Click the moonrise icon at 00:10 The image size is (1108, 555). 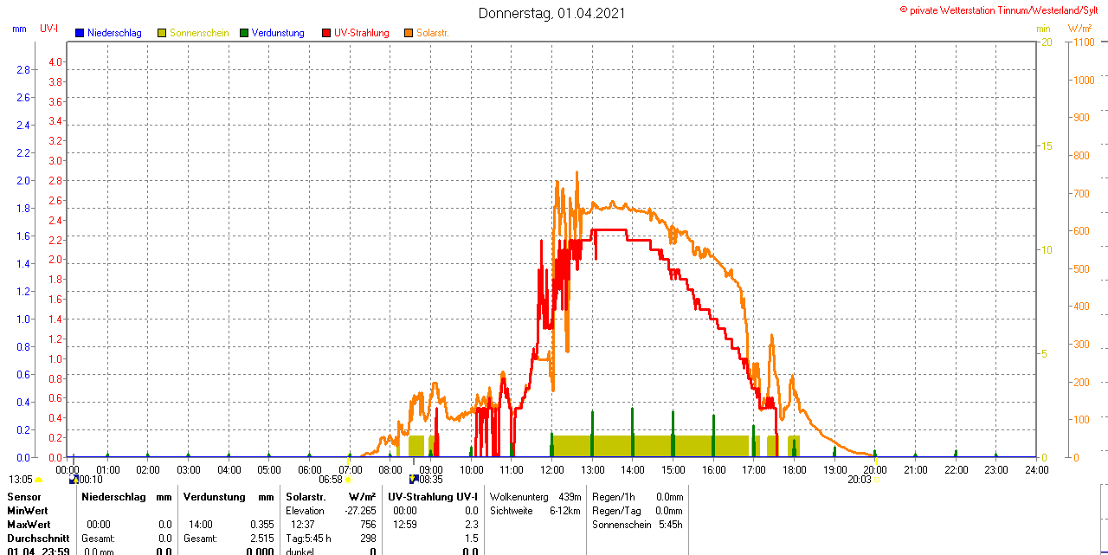point(74,479)
